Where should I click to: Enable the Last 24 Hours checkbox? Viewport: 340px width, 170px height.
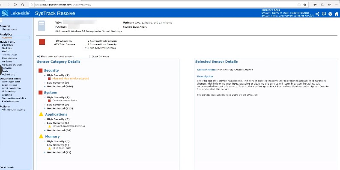[x=91, y=56]
